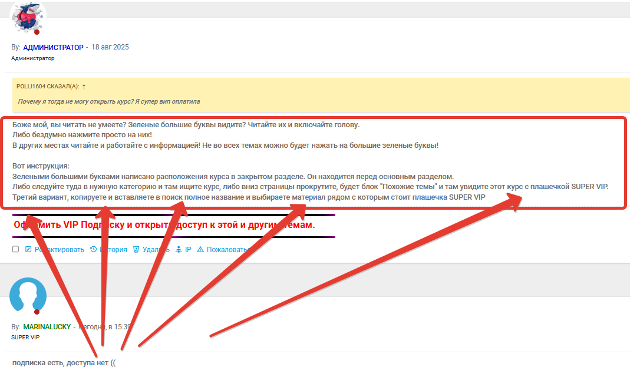
Task: Click the quoted POLLI1604 message text
Action: point(109,101)
